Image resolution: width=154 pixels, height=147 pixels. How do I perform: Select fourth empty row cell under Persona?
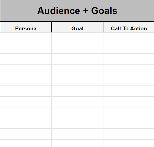pyautogui.click(x=26, y=70)
